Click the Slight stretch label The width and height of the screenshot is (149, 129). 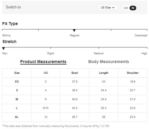tap(51, 53)
